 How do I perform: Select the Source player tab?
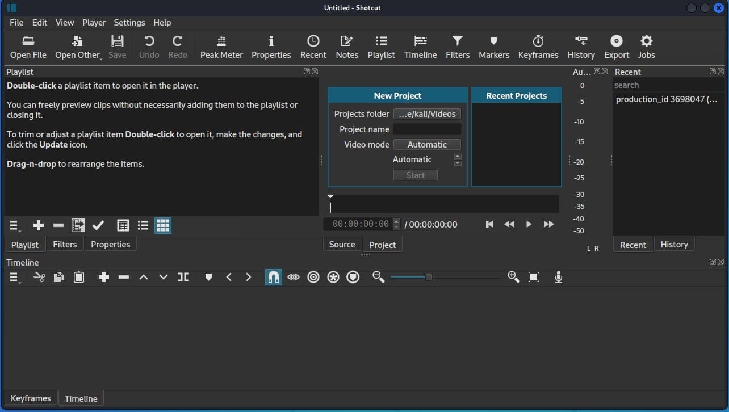coord(342,245)
